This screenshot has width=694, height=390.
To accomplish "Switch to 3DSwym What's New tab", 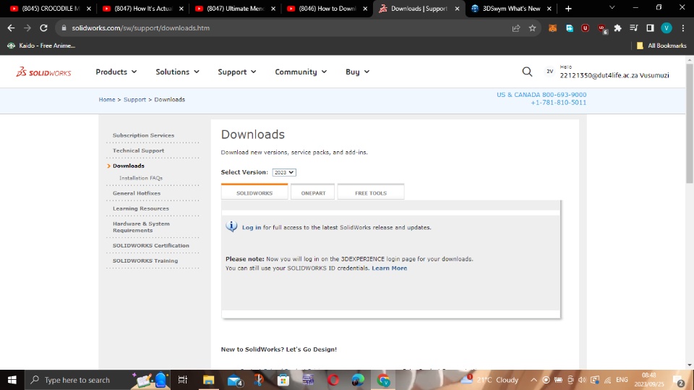I will click(511, 9).
